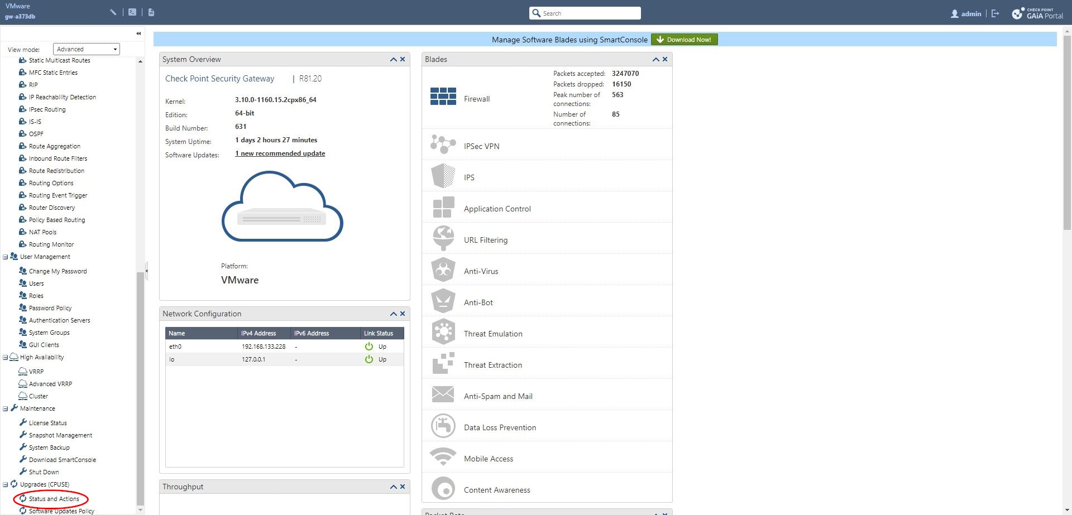Collapse the User Management tree node
This screenshot has width=1072, height=515.
[6, 257]
